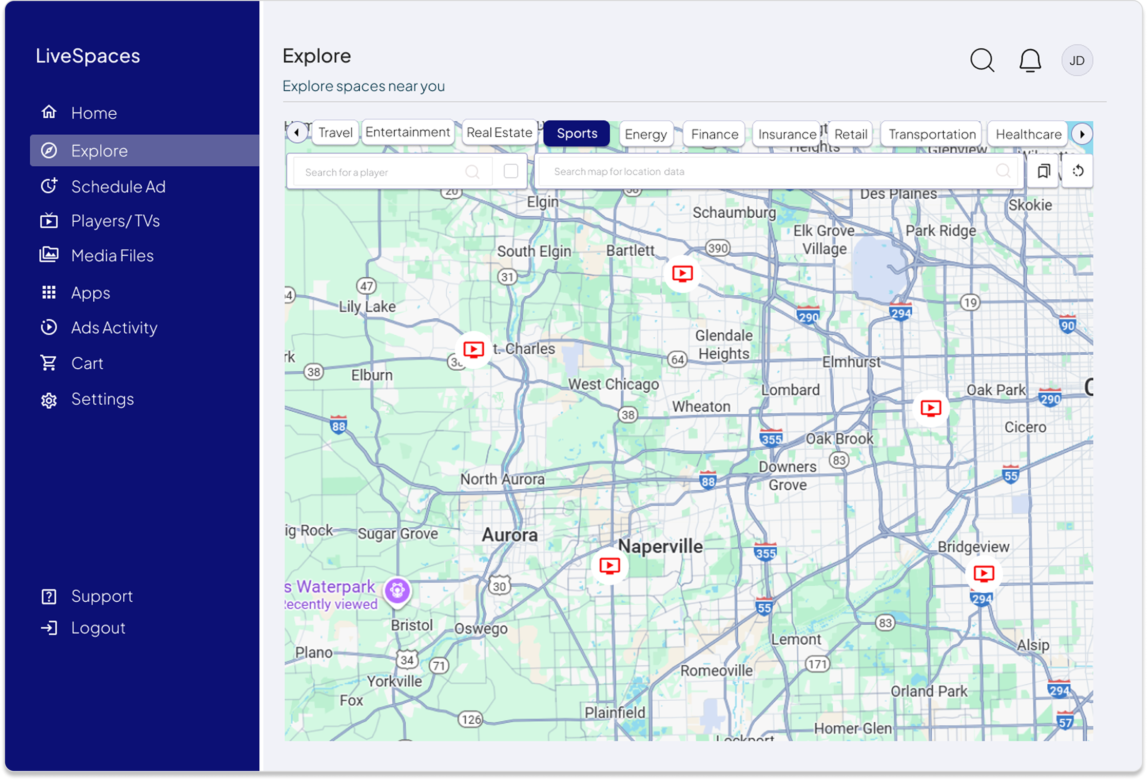Click the Cart shopping icon
Image resolution: width=1147 pixels, height=780 pixels.
click(48, 363)
